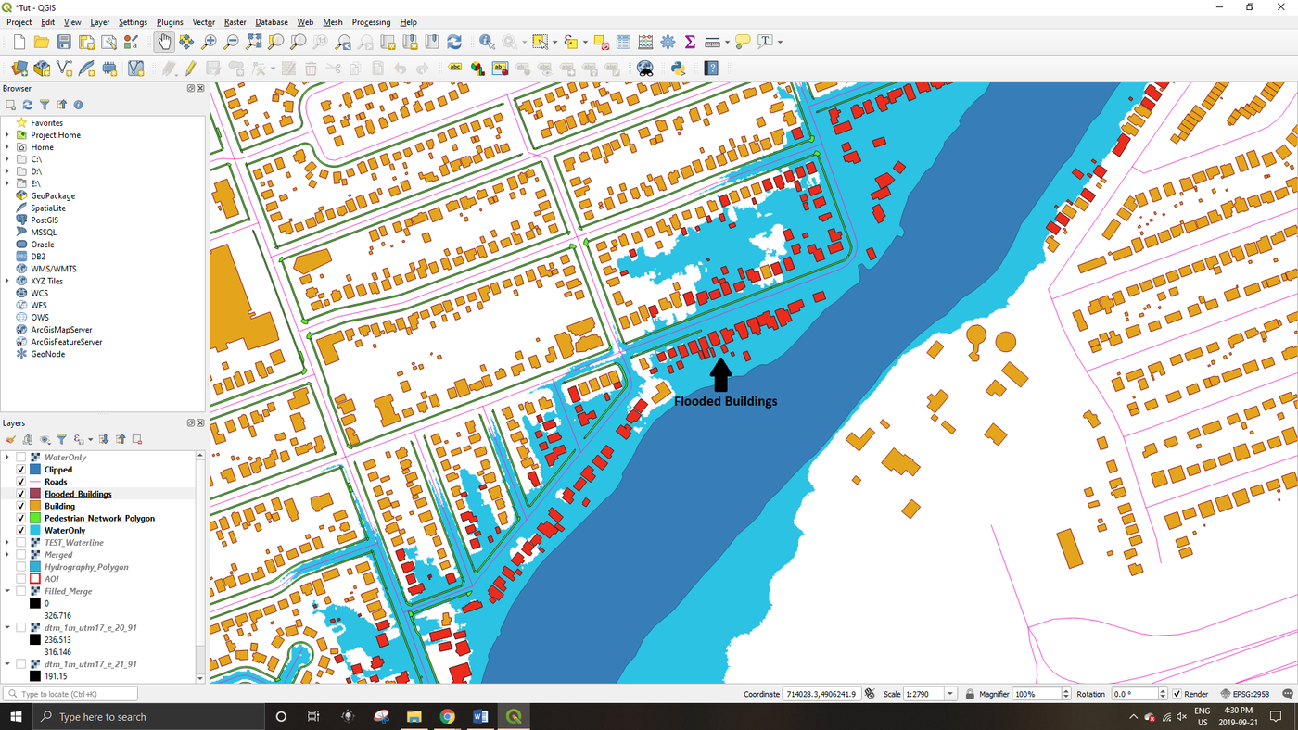Image resolution: width=1298 pixels, height=730 pixels.
Task: Expand the XYZ Tiles browser node
Action: 7,281
